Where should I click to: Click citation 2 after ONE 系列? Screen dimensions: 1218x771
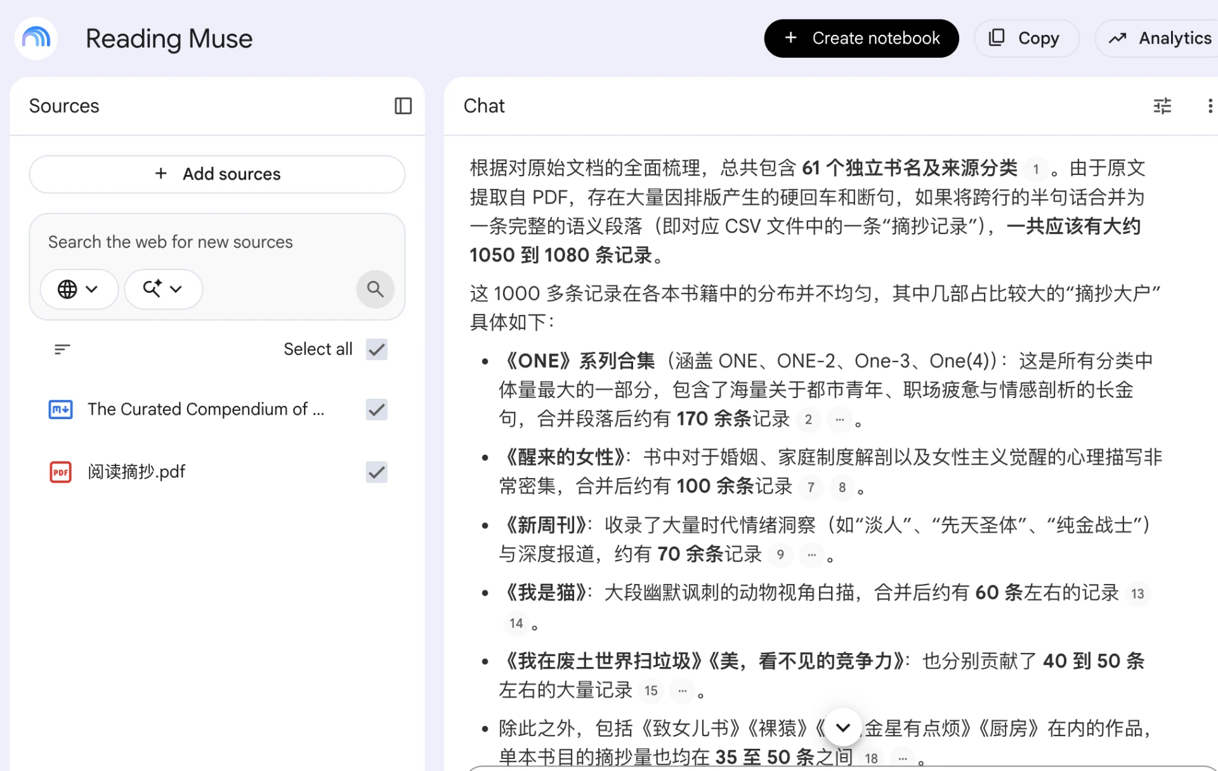[x=808, y=420]
